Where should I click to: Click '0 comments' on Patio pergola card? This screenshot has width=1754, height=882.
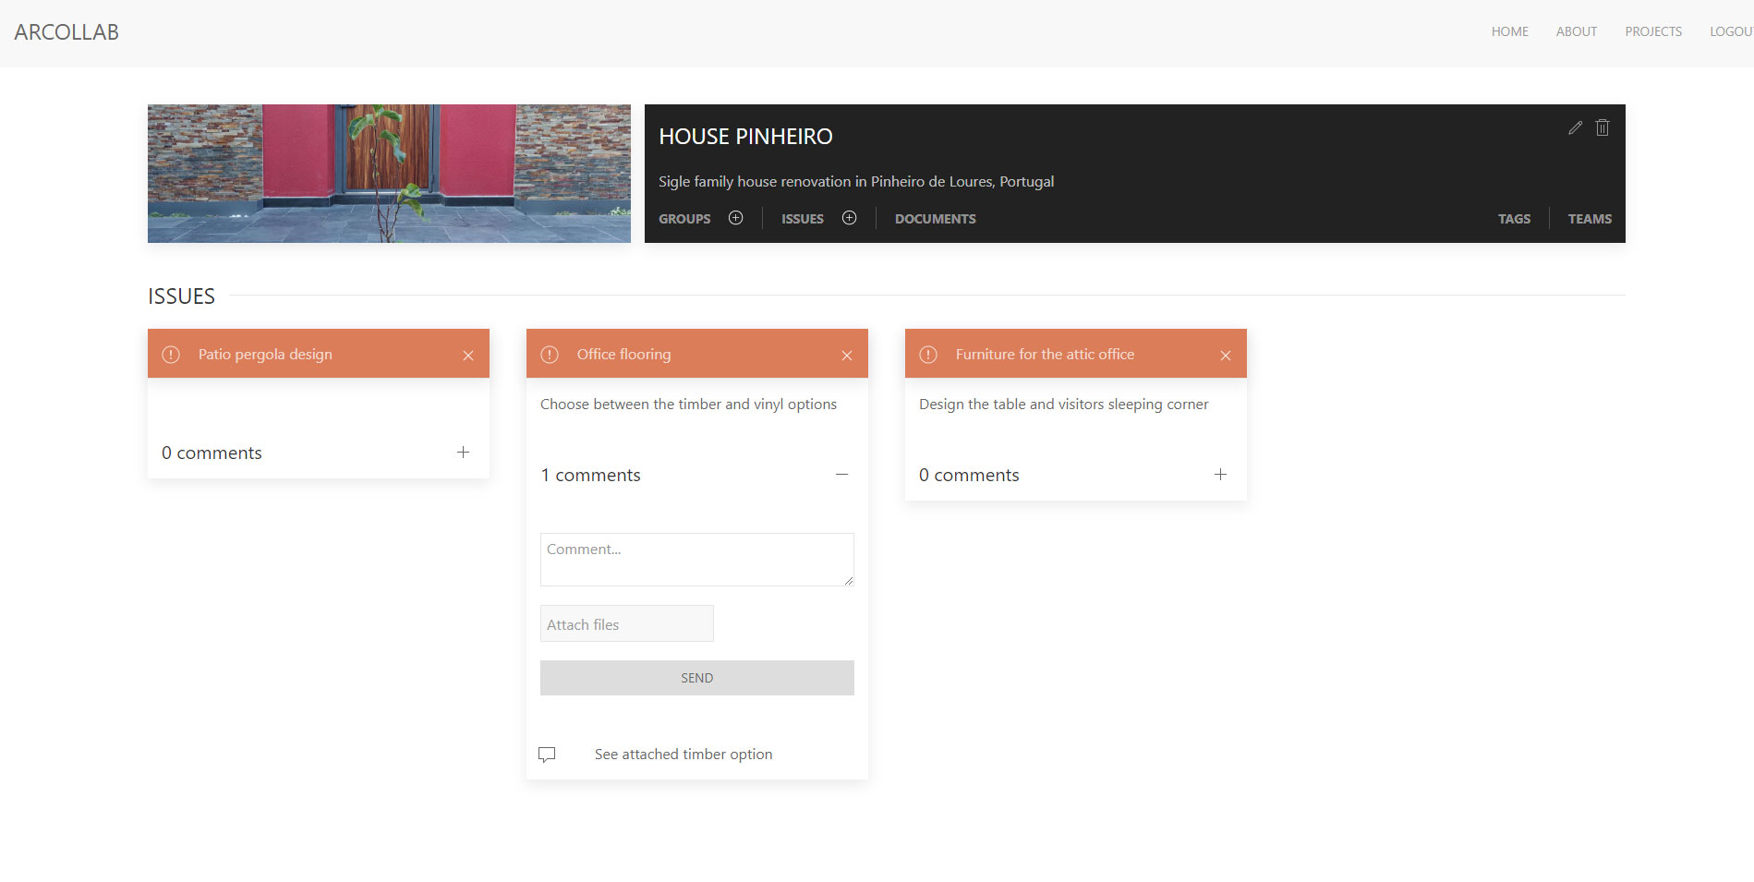212,453
